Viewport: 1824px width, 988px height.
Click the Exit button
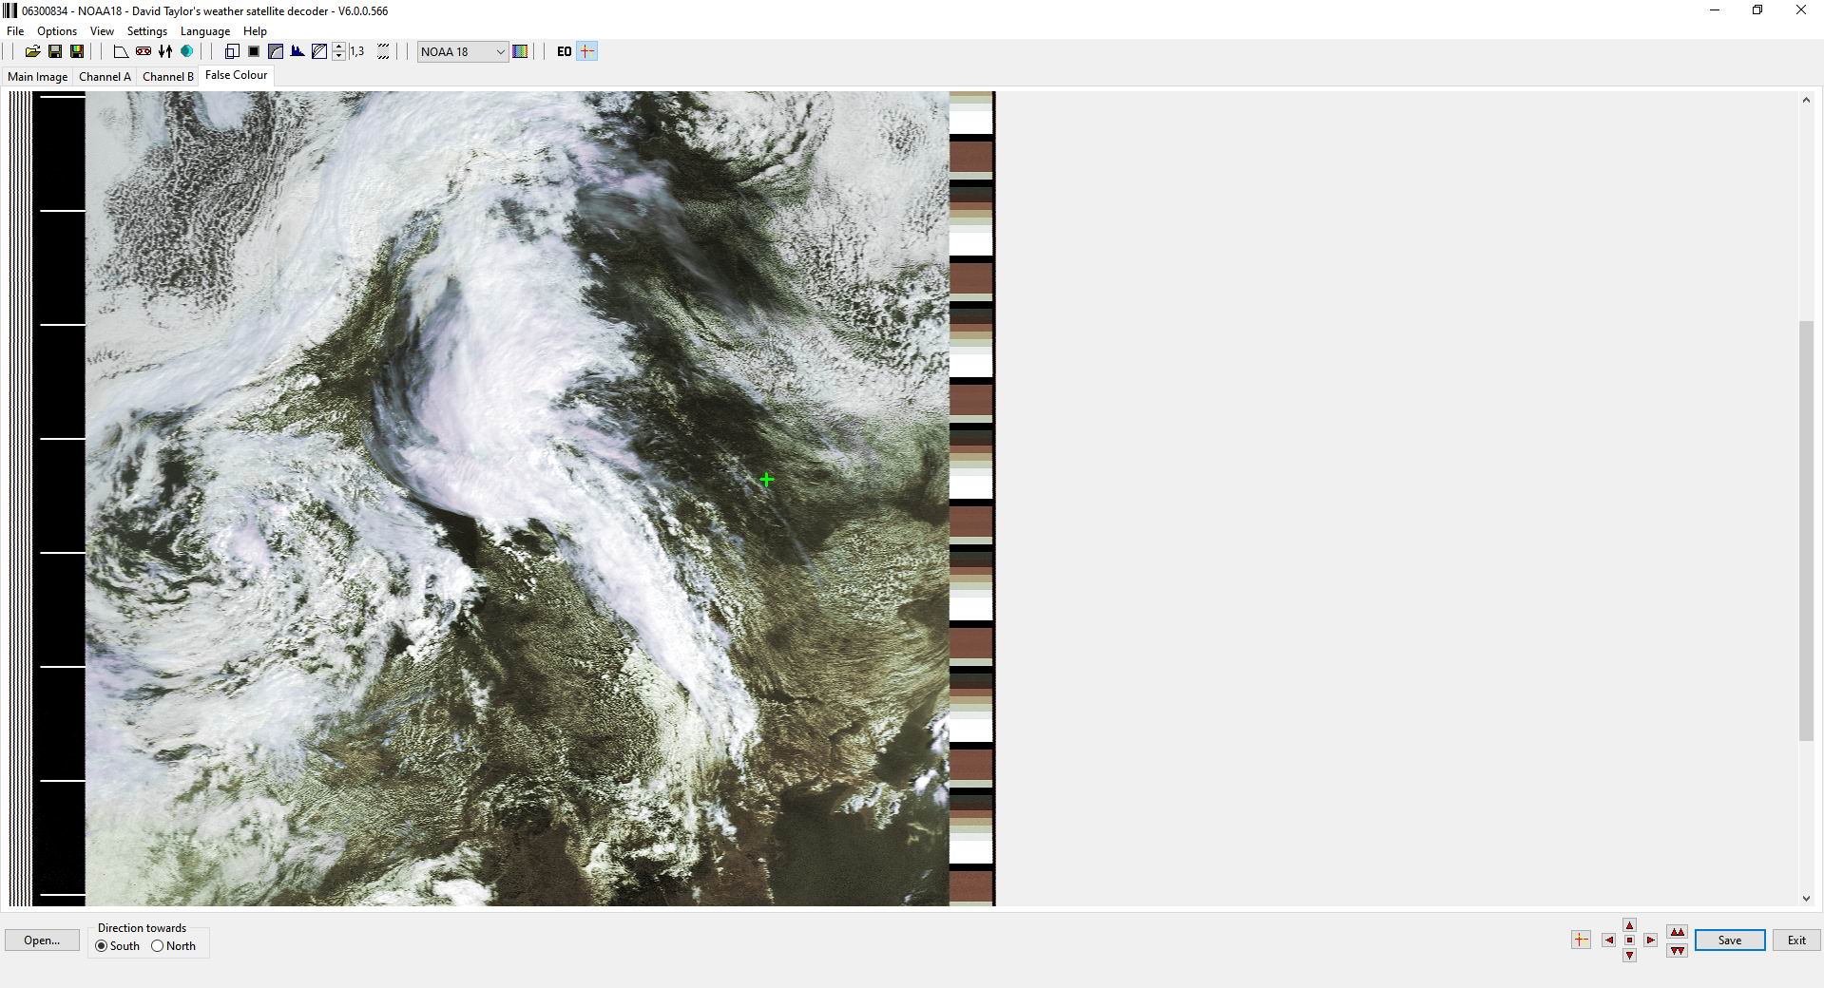coord(1796,940)
